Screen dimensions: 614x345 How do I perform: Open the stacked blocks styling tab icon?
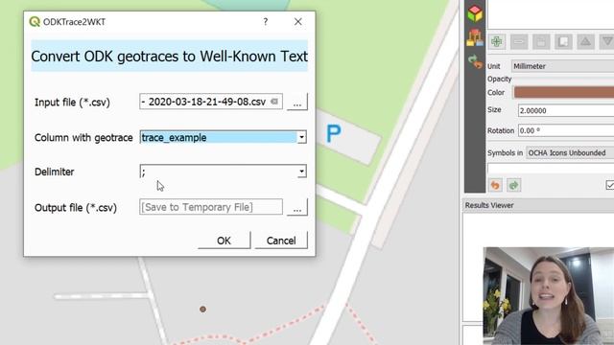tap(475, 38)
